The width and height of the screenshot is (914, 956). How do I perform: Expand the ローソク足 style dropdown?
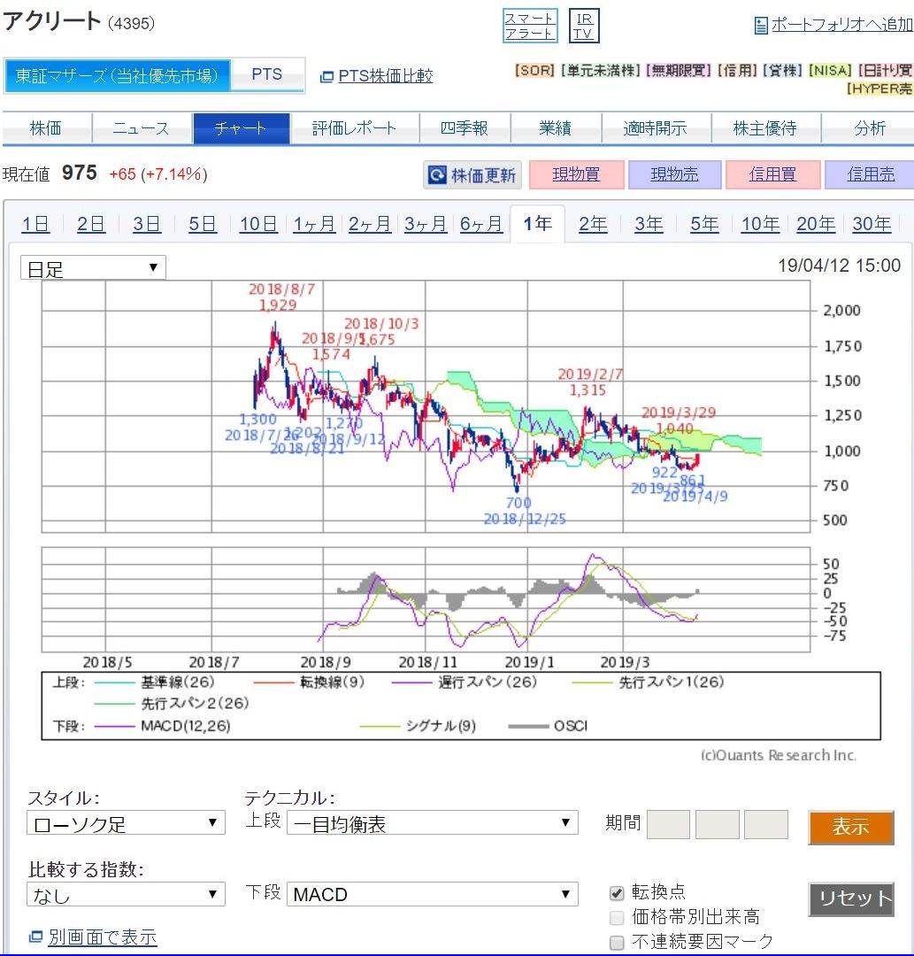tap(126, 823)
